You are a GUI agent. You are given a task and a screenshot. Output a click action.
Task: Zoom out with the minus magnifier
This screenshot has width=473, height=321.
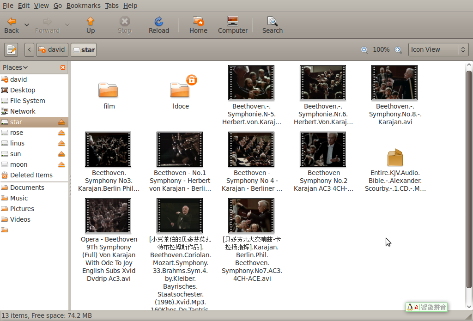tap(364, 50)
